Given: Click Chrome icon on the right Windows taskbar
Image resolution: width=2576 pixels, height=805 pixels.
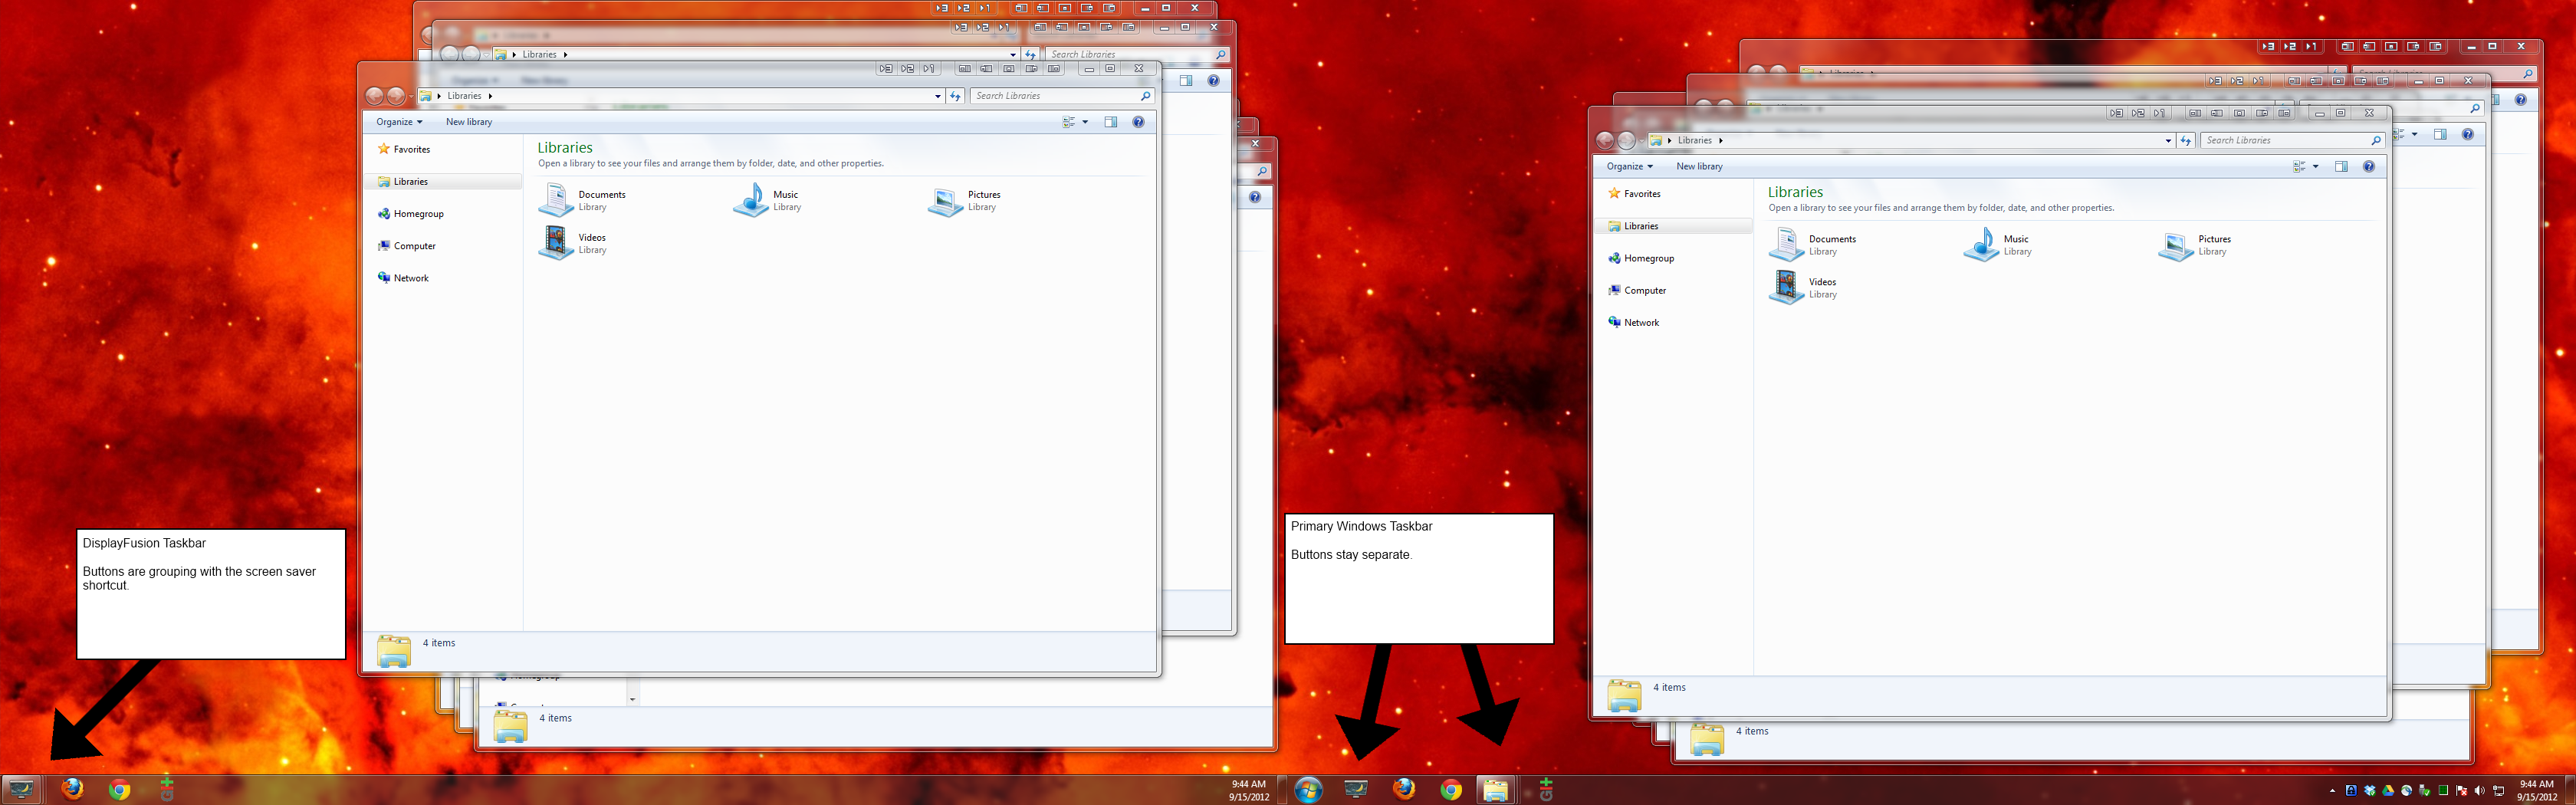Looking at the screenshot, I should click(1450, 790).
